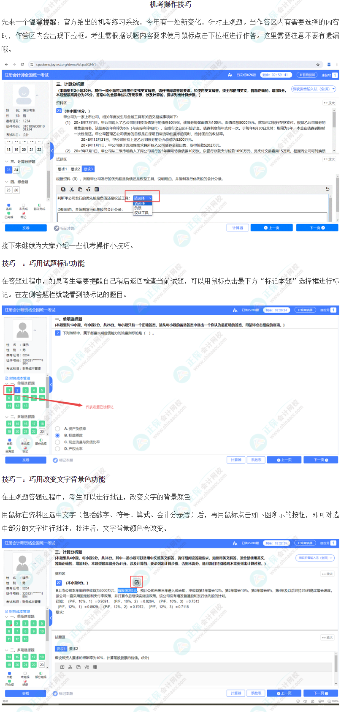This screenshot has height=712, width=341.
Task: Click copy icon in third screenshot editor toolbar
Action: click(x=78, y=667)
